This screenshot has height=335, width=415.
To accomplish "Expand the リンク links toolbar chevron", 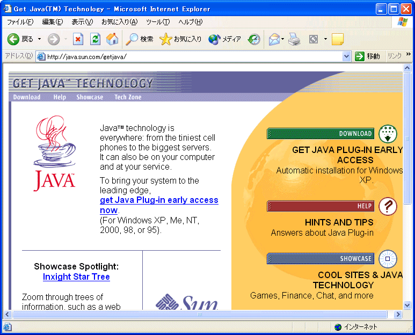I will click(x=409, y=54).
